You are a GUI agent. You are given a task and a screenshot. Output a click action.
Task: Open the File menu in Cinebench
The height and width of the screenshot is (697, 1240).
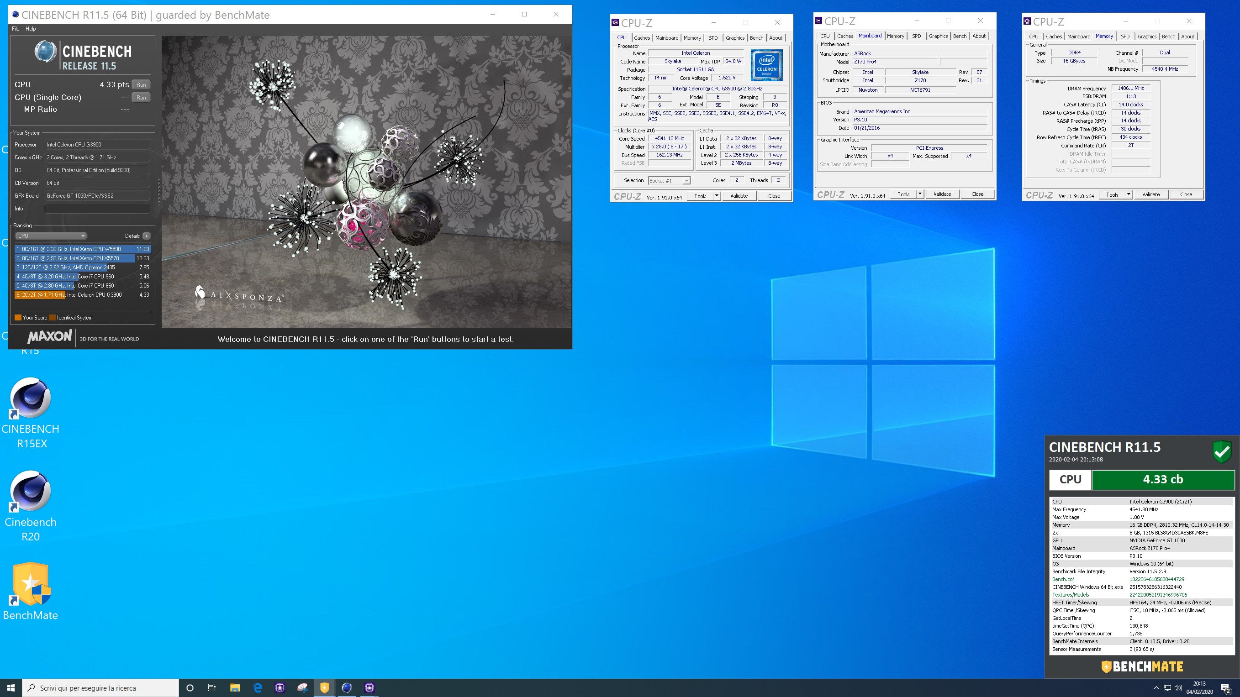coord(16,29)
